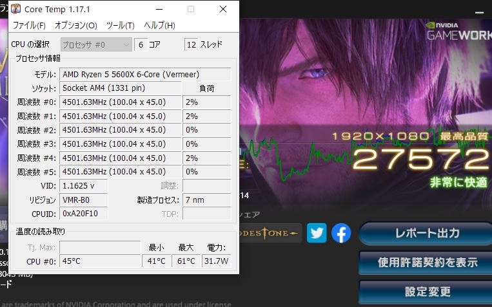Image resolution: width=492 pixels, height=307 pixels.
Task: Select the 周波数 #5 frequency value
Action: [120, 172]
